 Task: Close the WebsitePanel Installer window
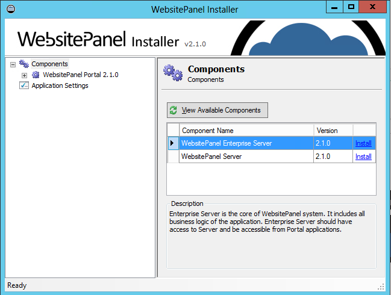coord(372,7)
